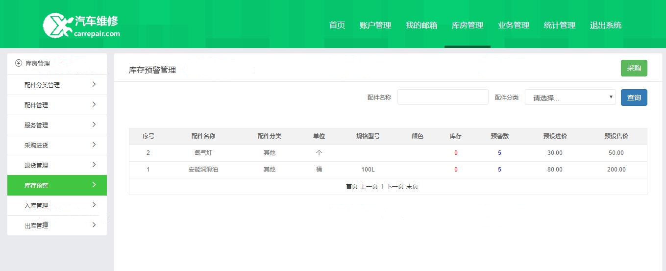Open 统计管理 from the top navigation
Screen dimensions: 666x271
pos(560,25)
